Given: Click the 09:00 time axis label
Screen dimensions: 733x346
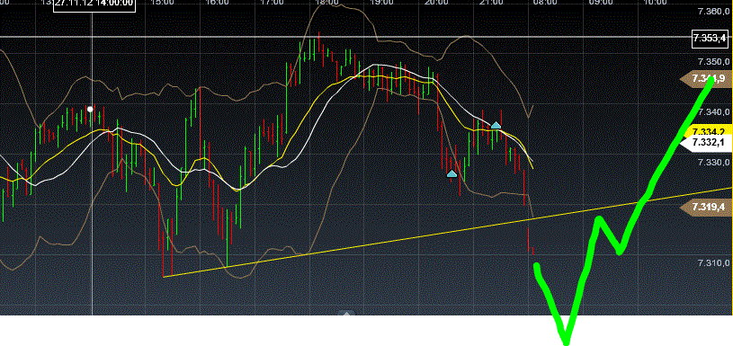Looking at the screenshot, I should 600,3.
